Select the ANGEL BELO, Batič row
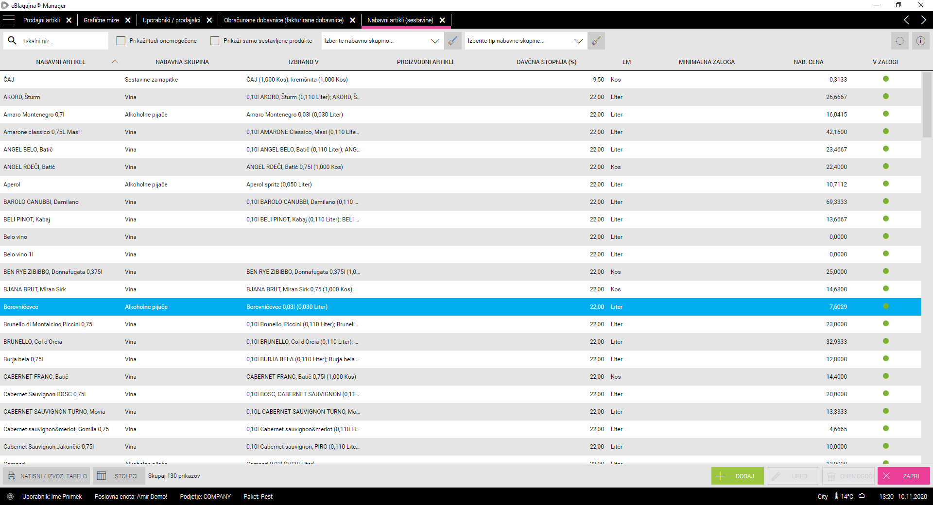 (461, 150)
